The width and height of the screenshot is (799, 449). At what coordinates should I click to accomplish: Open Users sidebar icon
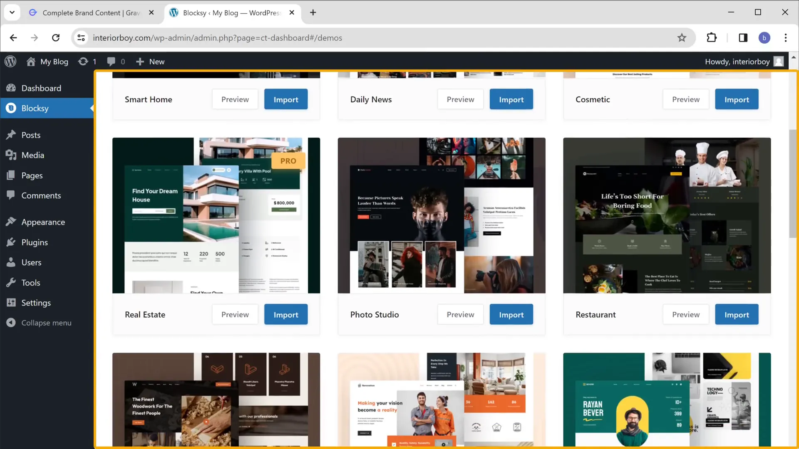(x=11, y=262)
